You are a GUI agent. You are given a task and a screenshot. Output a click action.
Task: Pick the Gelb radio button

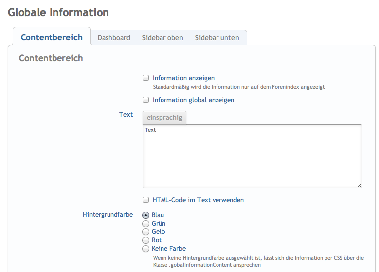tap(146, 232)
